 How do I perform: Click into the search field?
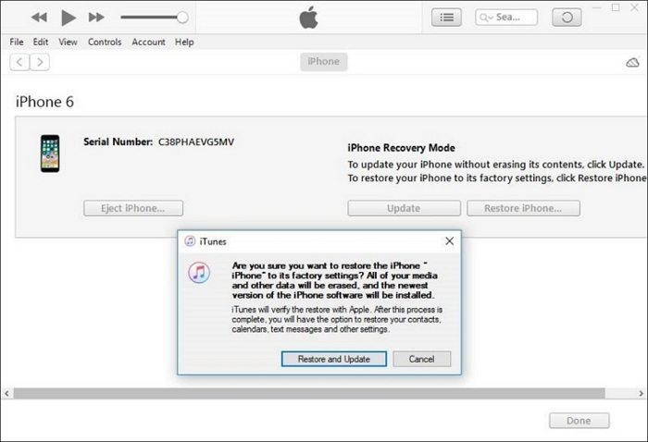click(506, 18)
